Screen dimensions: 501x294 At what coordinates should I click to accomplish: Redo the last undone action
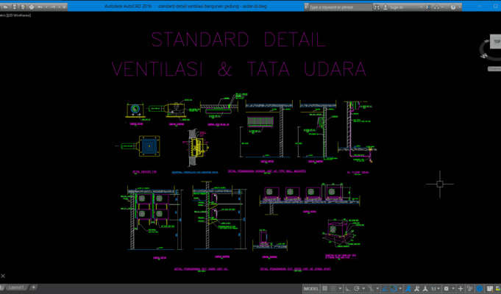point(53,7)
